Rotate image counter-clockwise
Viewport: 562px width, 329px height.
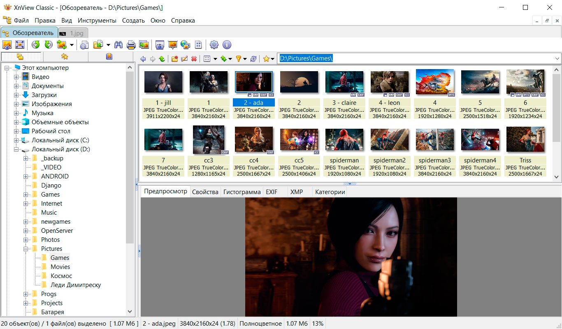[x=36, y=45]
